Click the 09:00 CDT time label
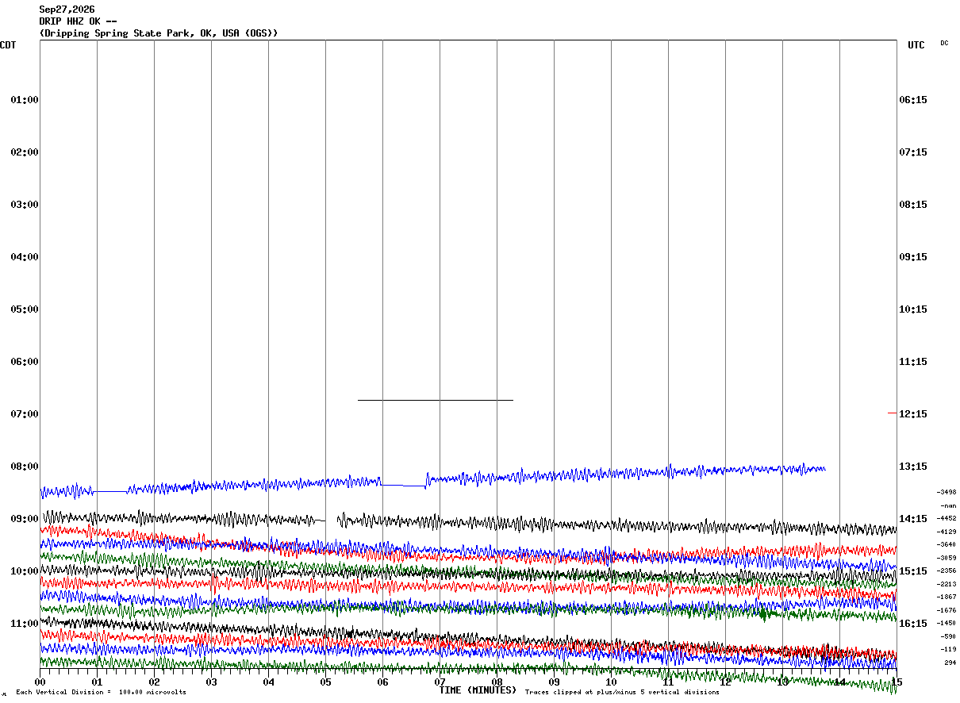 tap(25, 519)
